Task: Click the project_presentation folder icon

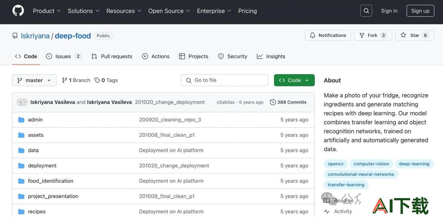Action: [x=21, y=196]
